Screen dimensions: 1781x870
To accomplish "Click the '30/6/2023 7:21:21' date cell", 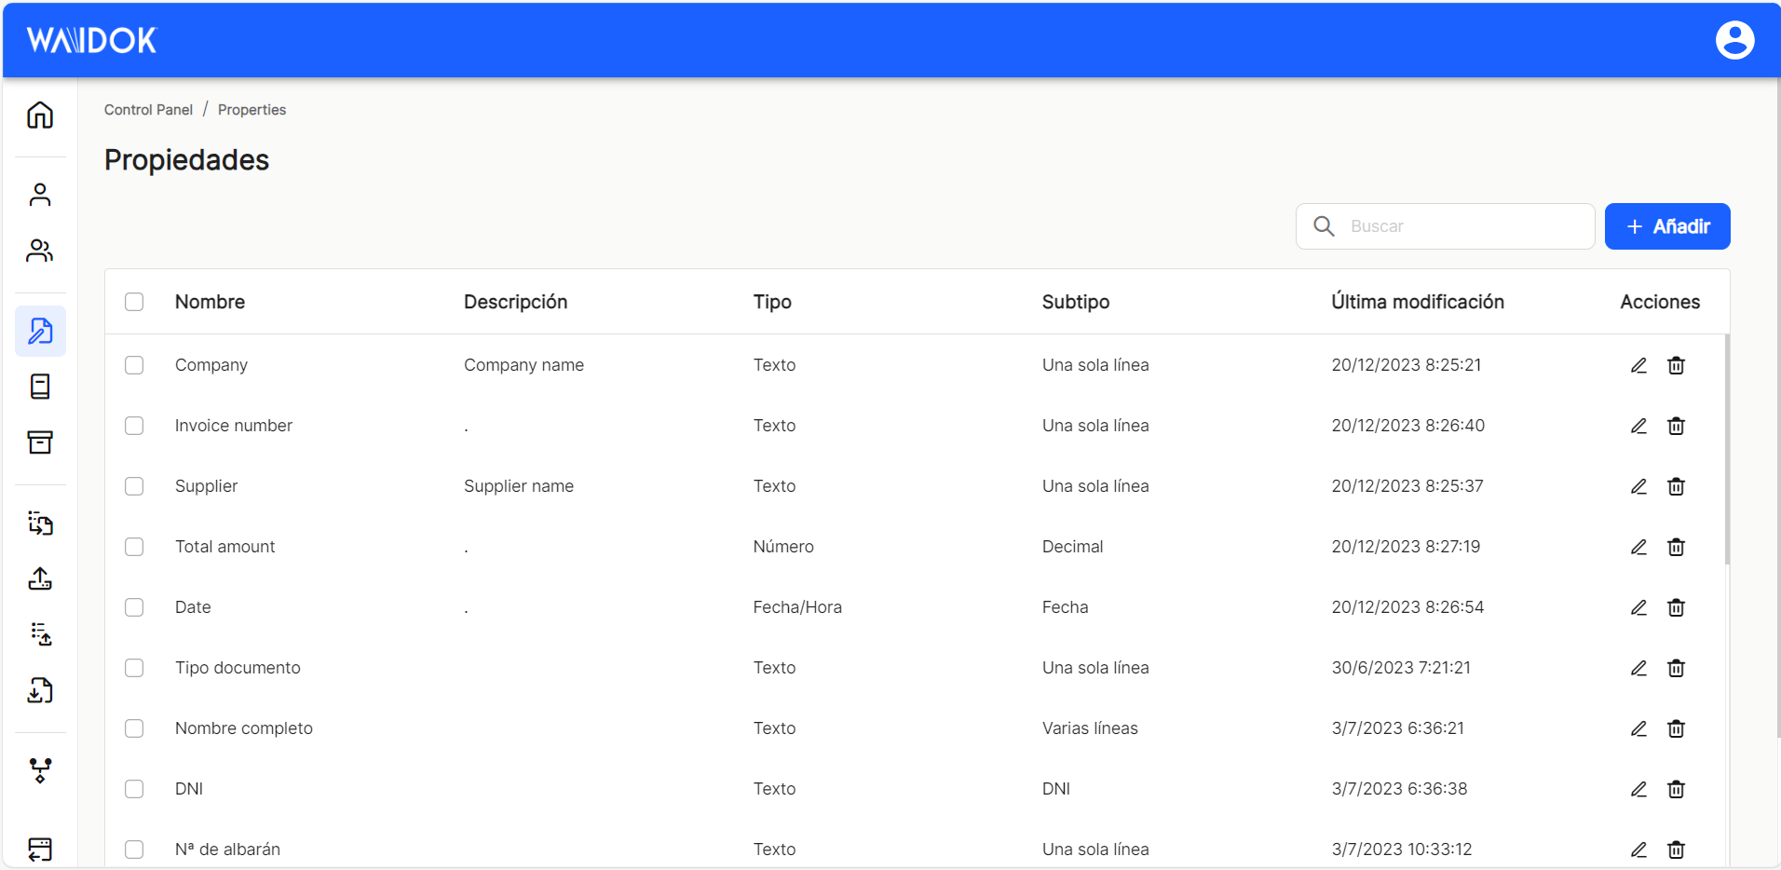I will [1401, 668].
